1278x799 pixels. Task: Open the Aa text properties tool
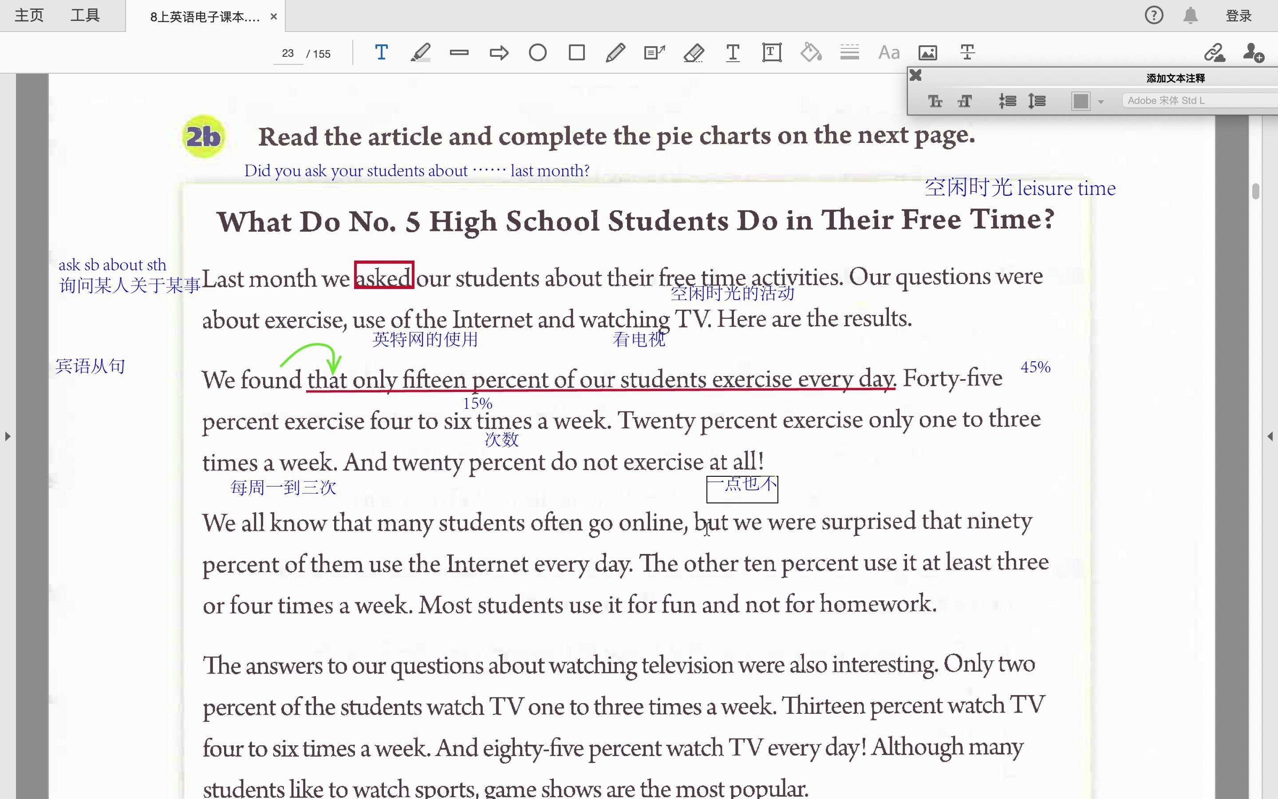(x=889, y=53)
